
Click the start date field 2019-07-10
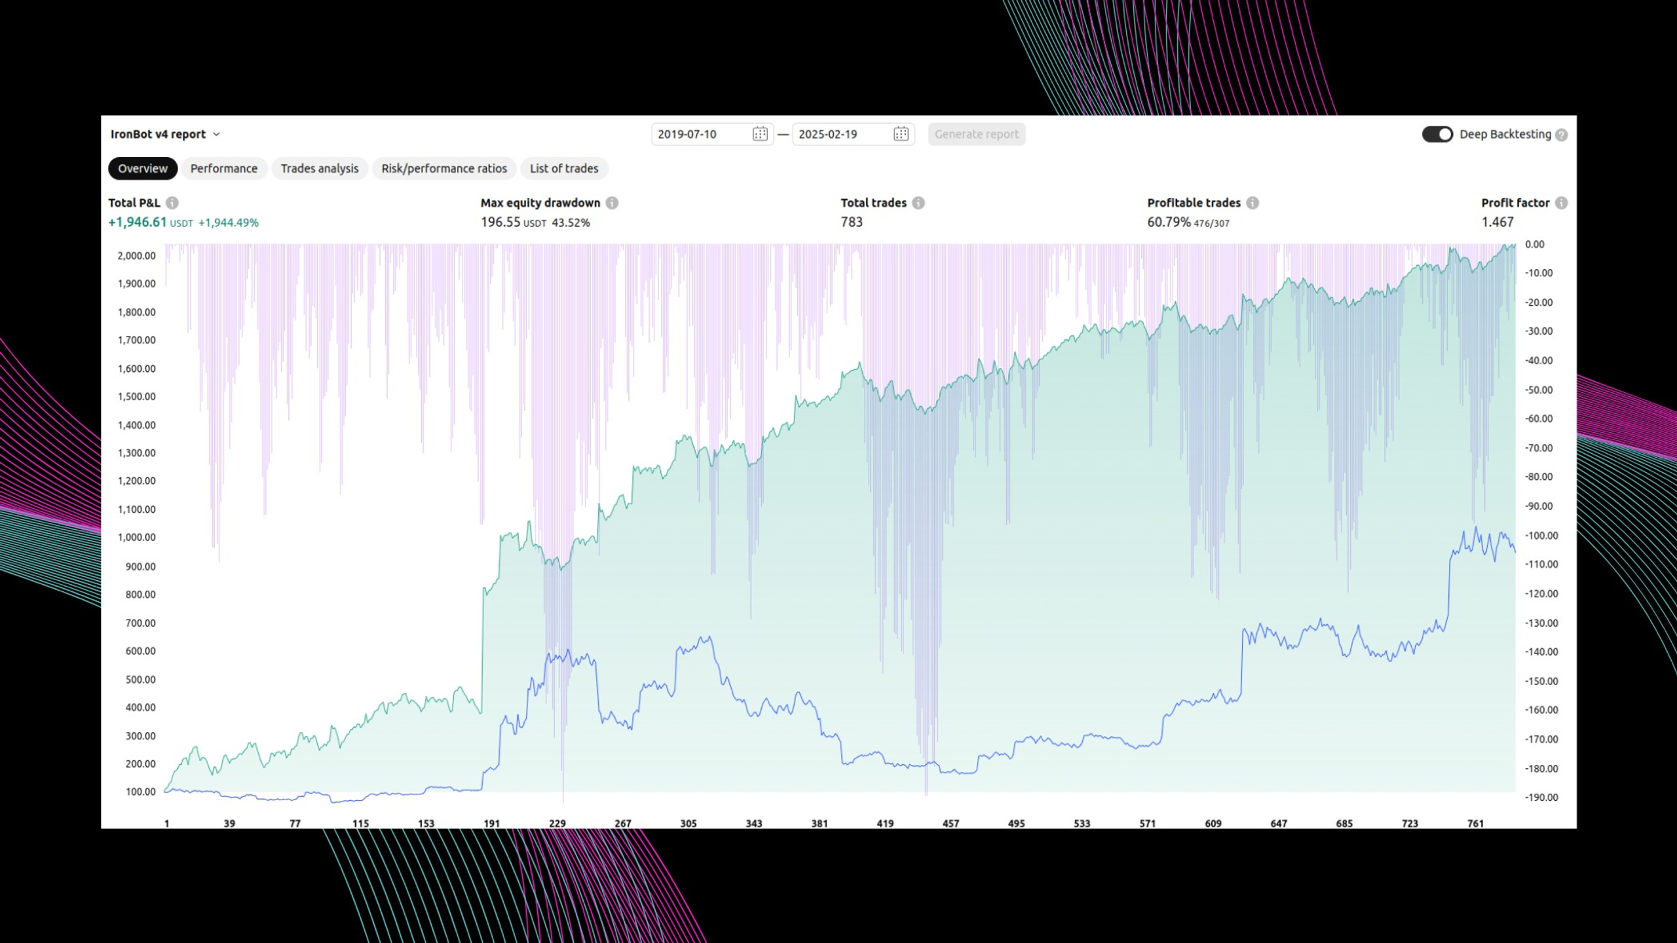click(x=712, y=134)
